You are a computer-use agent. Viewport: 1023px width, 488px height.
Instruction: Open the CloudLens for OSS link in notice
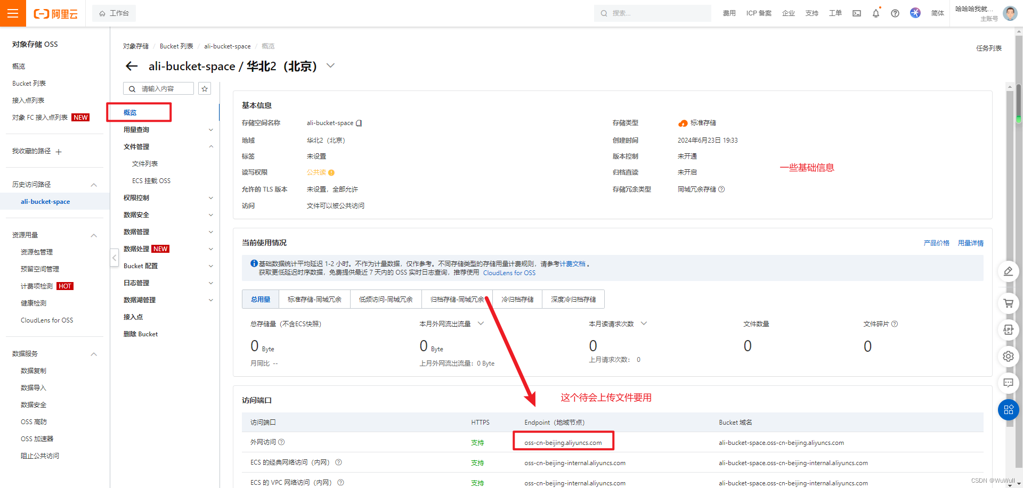click(x=509, y=273)
